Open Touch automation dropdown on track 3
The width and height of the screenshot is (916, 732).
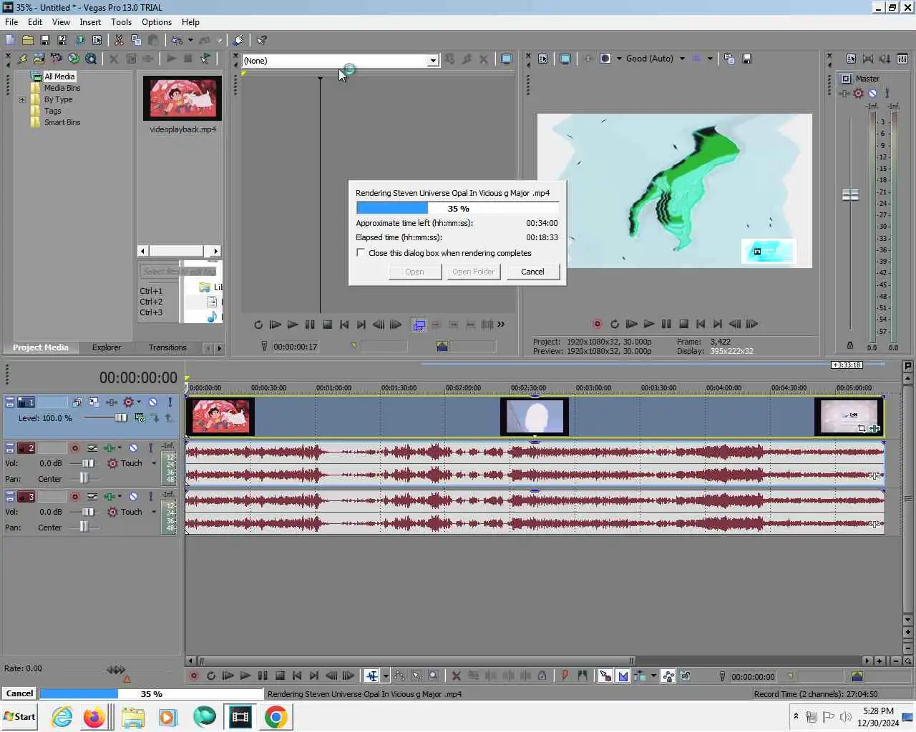[153, 512]
